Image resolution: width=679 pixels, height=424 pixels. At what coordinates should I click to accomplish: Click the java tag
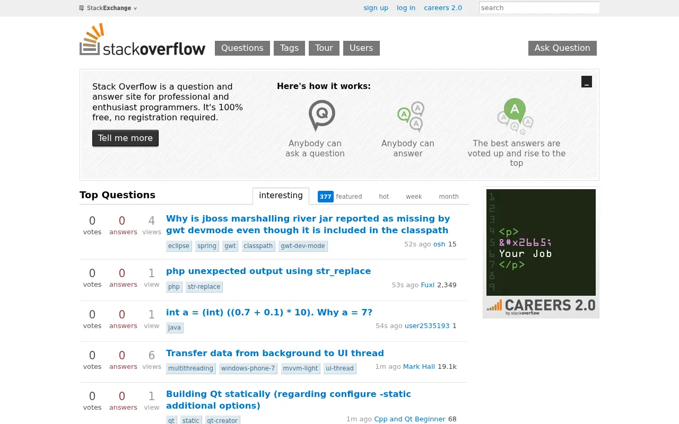tap(175, 328)
